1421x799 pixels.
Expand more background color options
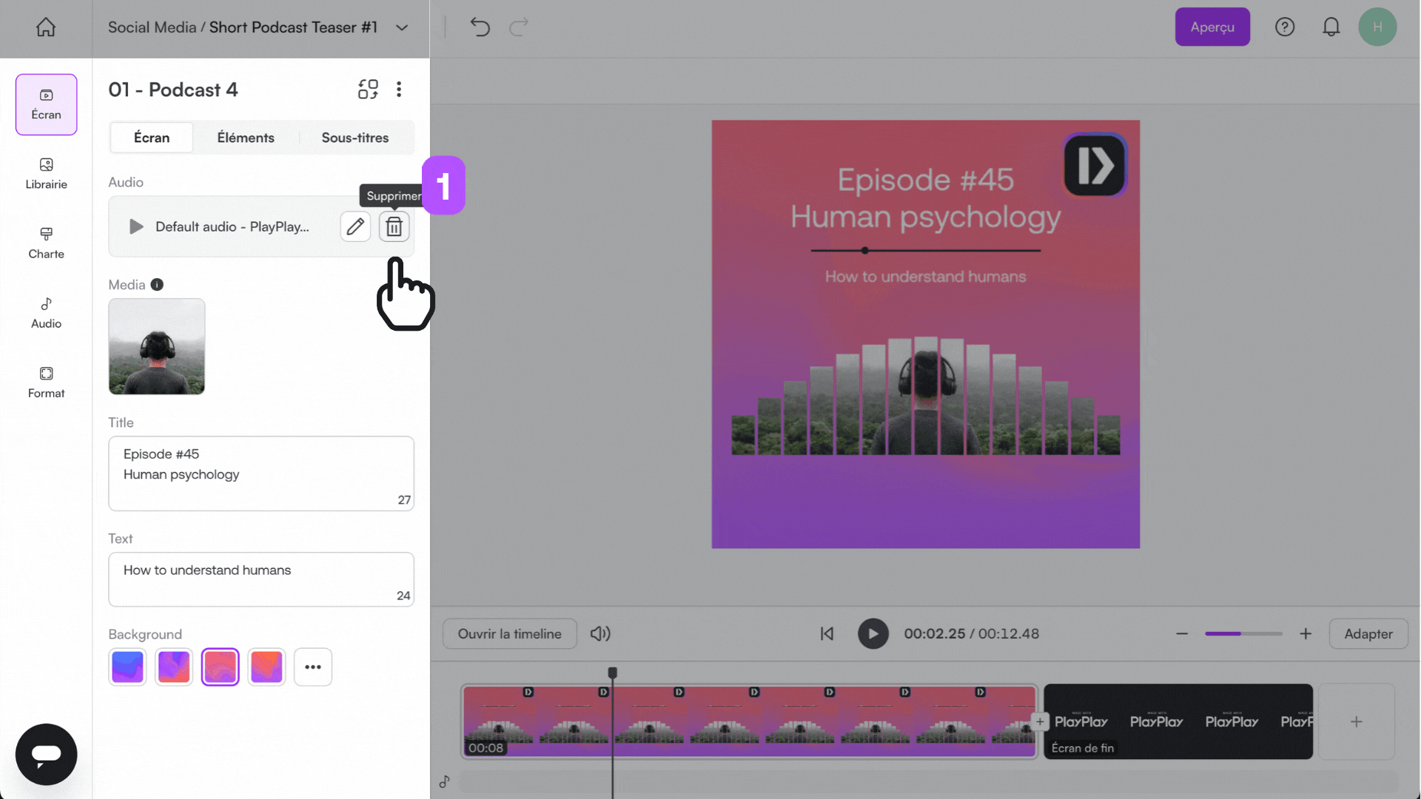[313, 667]
